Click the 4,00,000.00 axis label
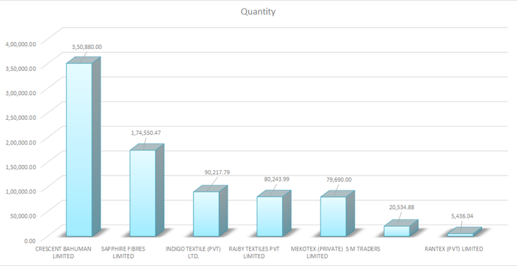This screenshot has width=517, height=266. click(21, 44)
